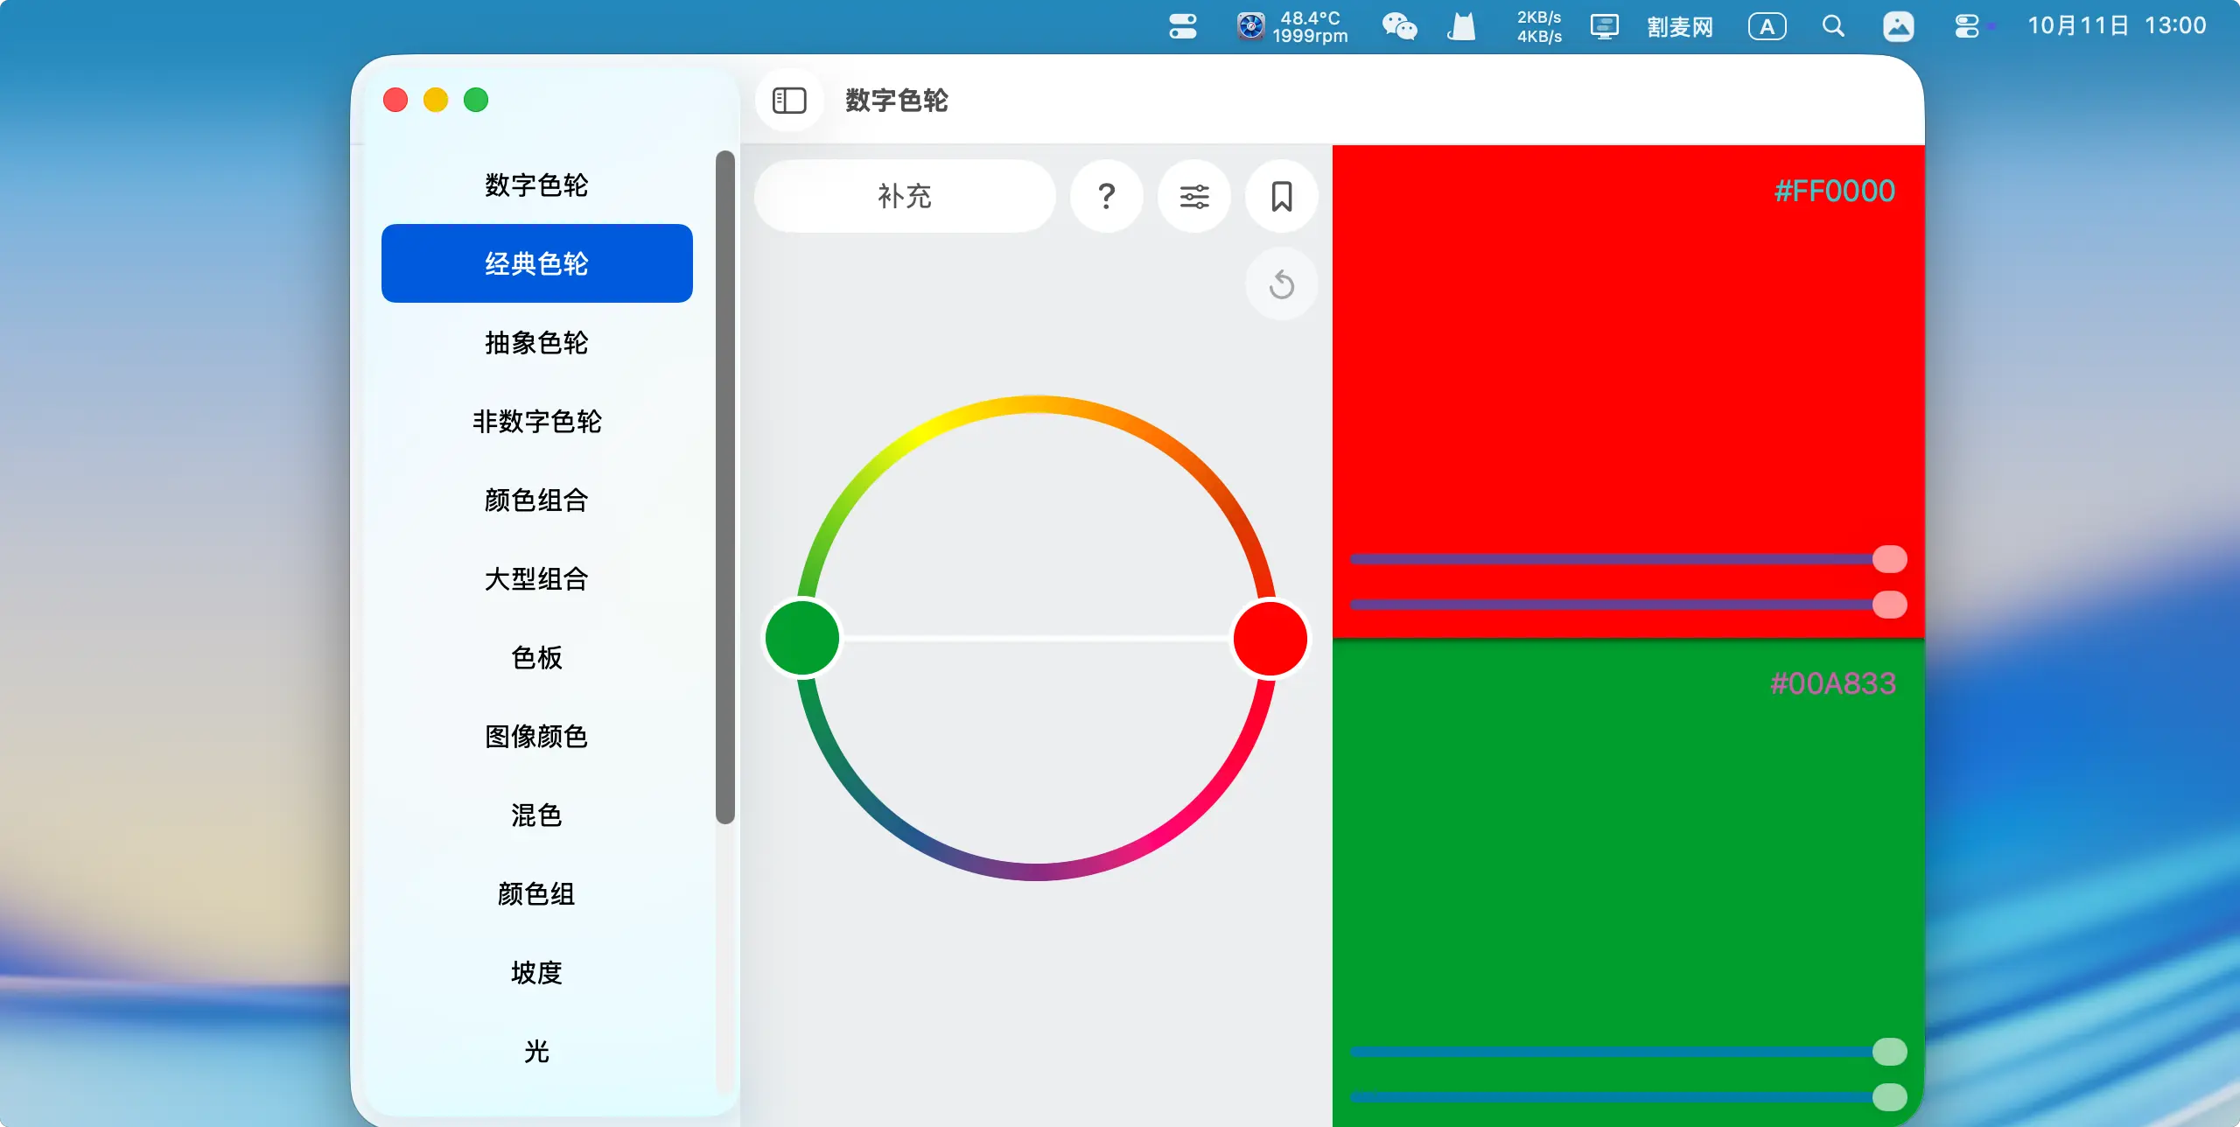This screenshot has width=2240, height=1127.
Task: Open the sliders settings icon
Action: (x=1193, y=196)
